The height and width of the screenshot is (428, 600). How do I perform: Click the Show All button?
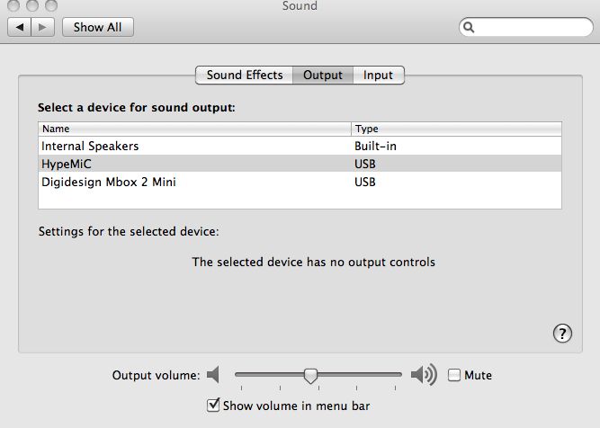tap(97, 27)
